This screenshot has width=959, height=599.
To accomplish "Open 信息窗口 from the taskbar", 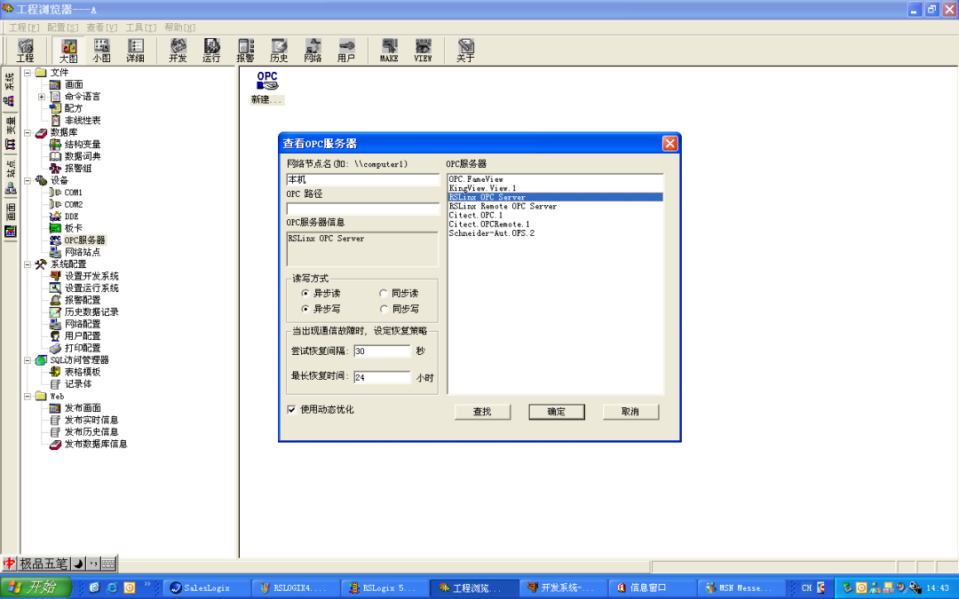I will pyautogui.click(x=652, y=588).
